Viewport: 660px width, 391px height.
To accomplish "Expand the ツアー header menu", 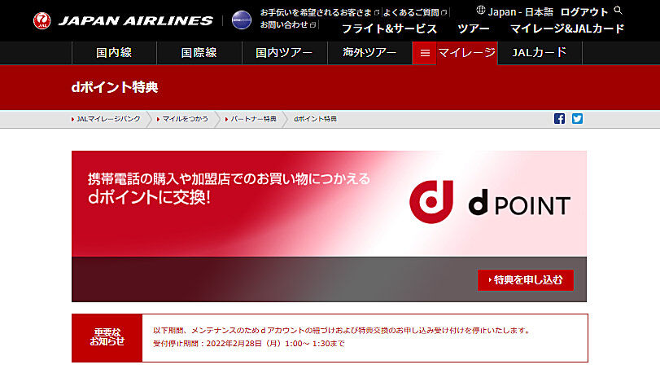I will pos(474,29).
